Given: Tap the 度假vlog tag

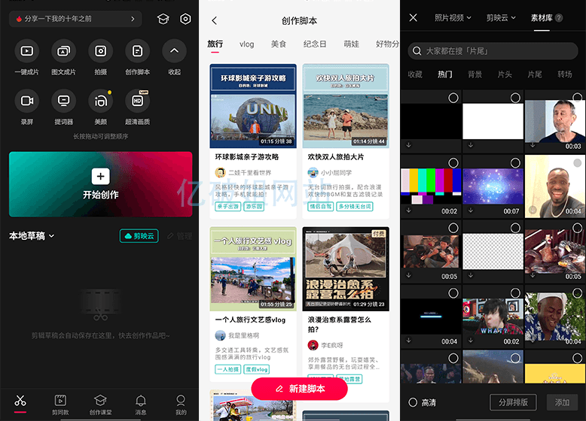Looking at the screenshot, I should click(257, 369).
